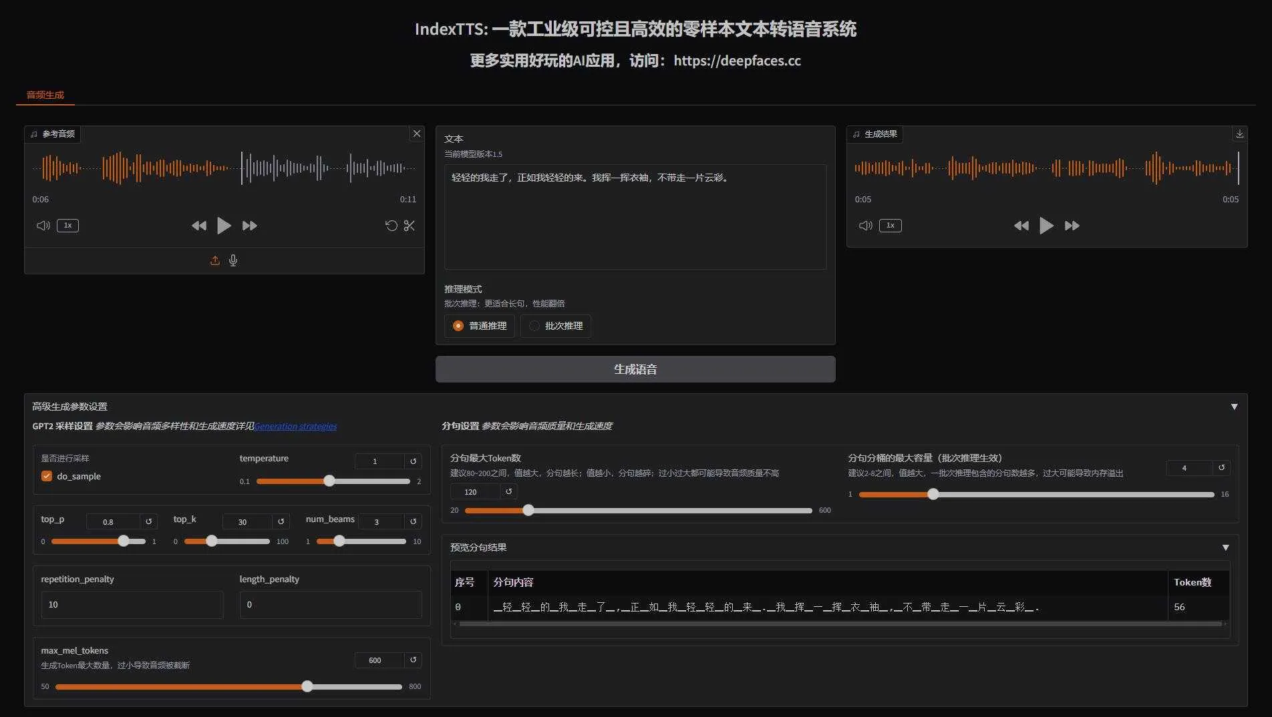Collapse the 高级生成参数设置 section
The image size is (1272, 717).
coord(1234,407)
